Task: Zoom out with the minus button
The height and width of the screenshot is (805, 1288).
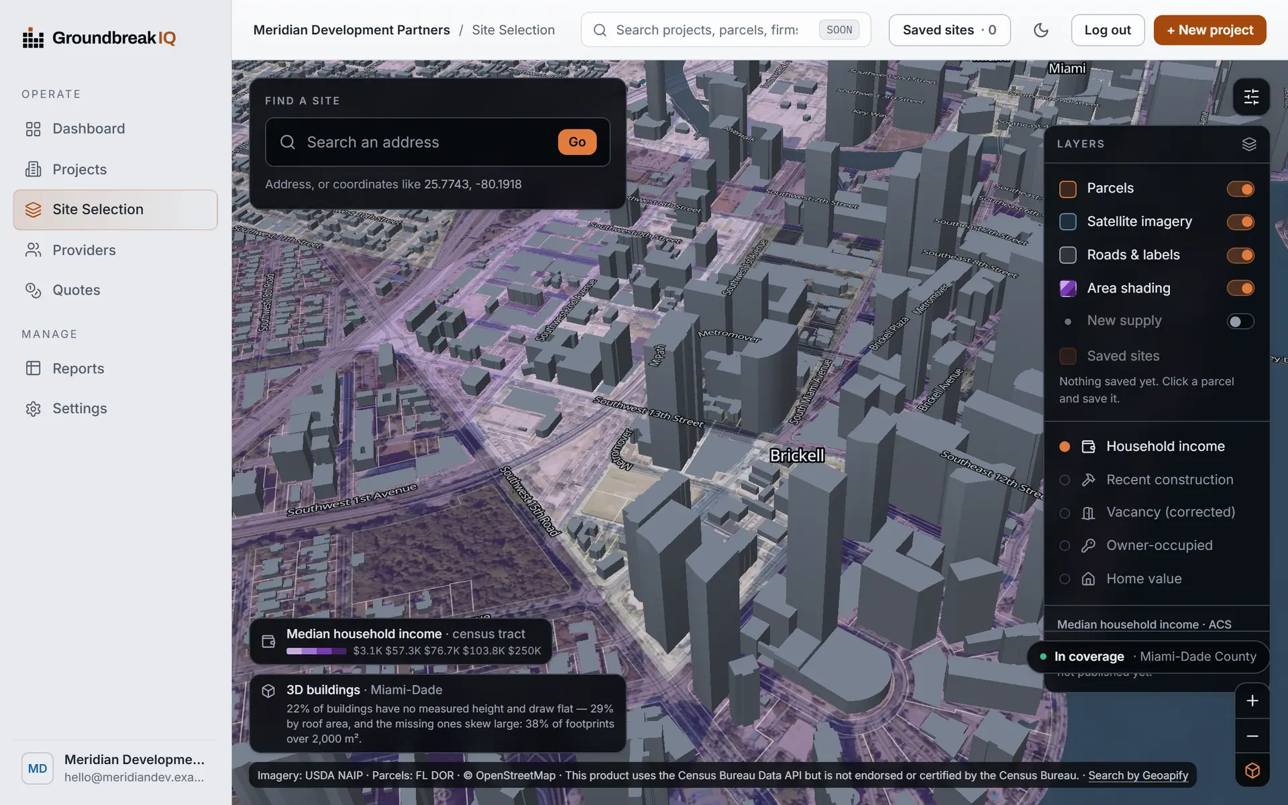Action: (1252, 736)
